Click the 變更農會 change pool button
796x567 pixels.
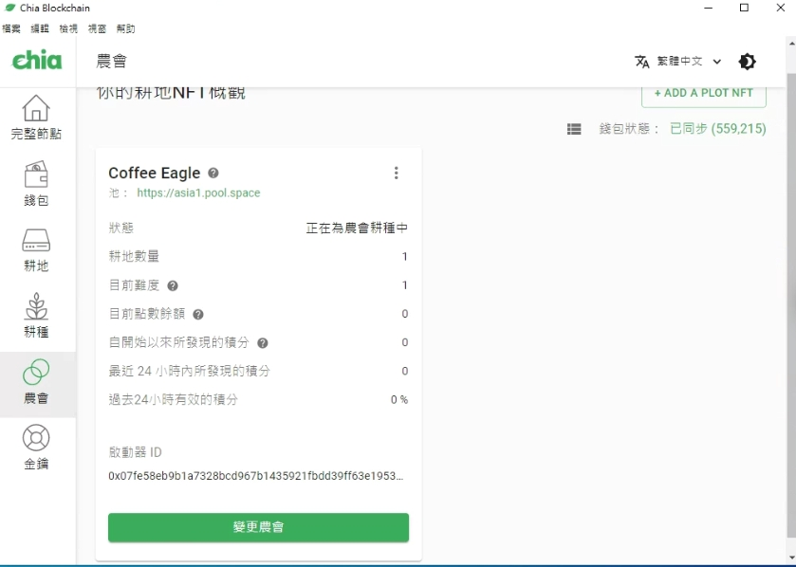258,527
